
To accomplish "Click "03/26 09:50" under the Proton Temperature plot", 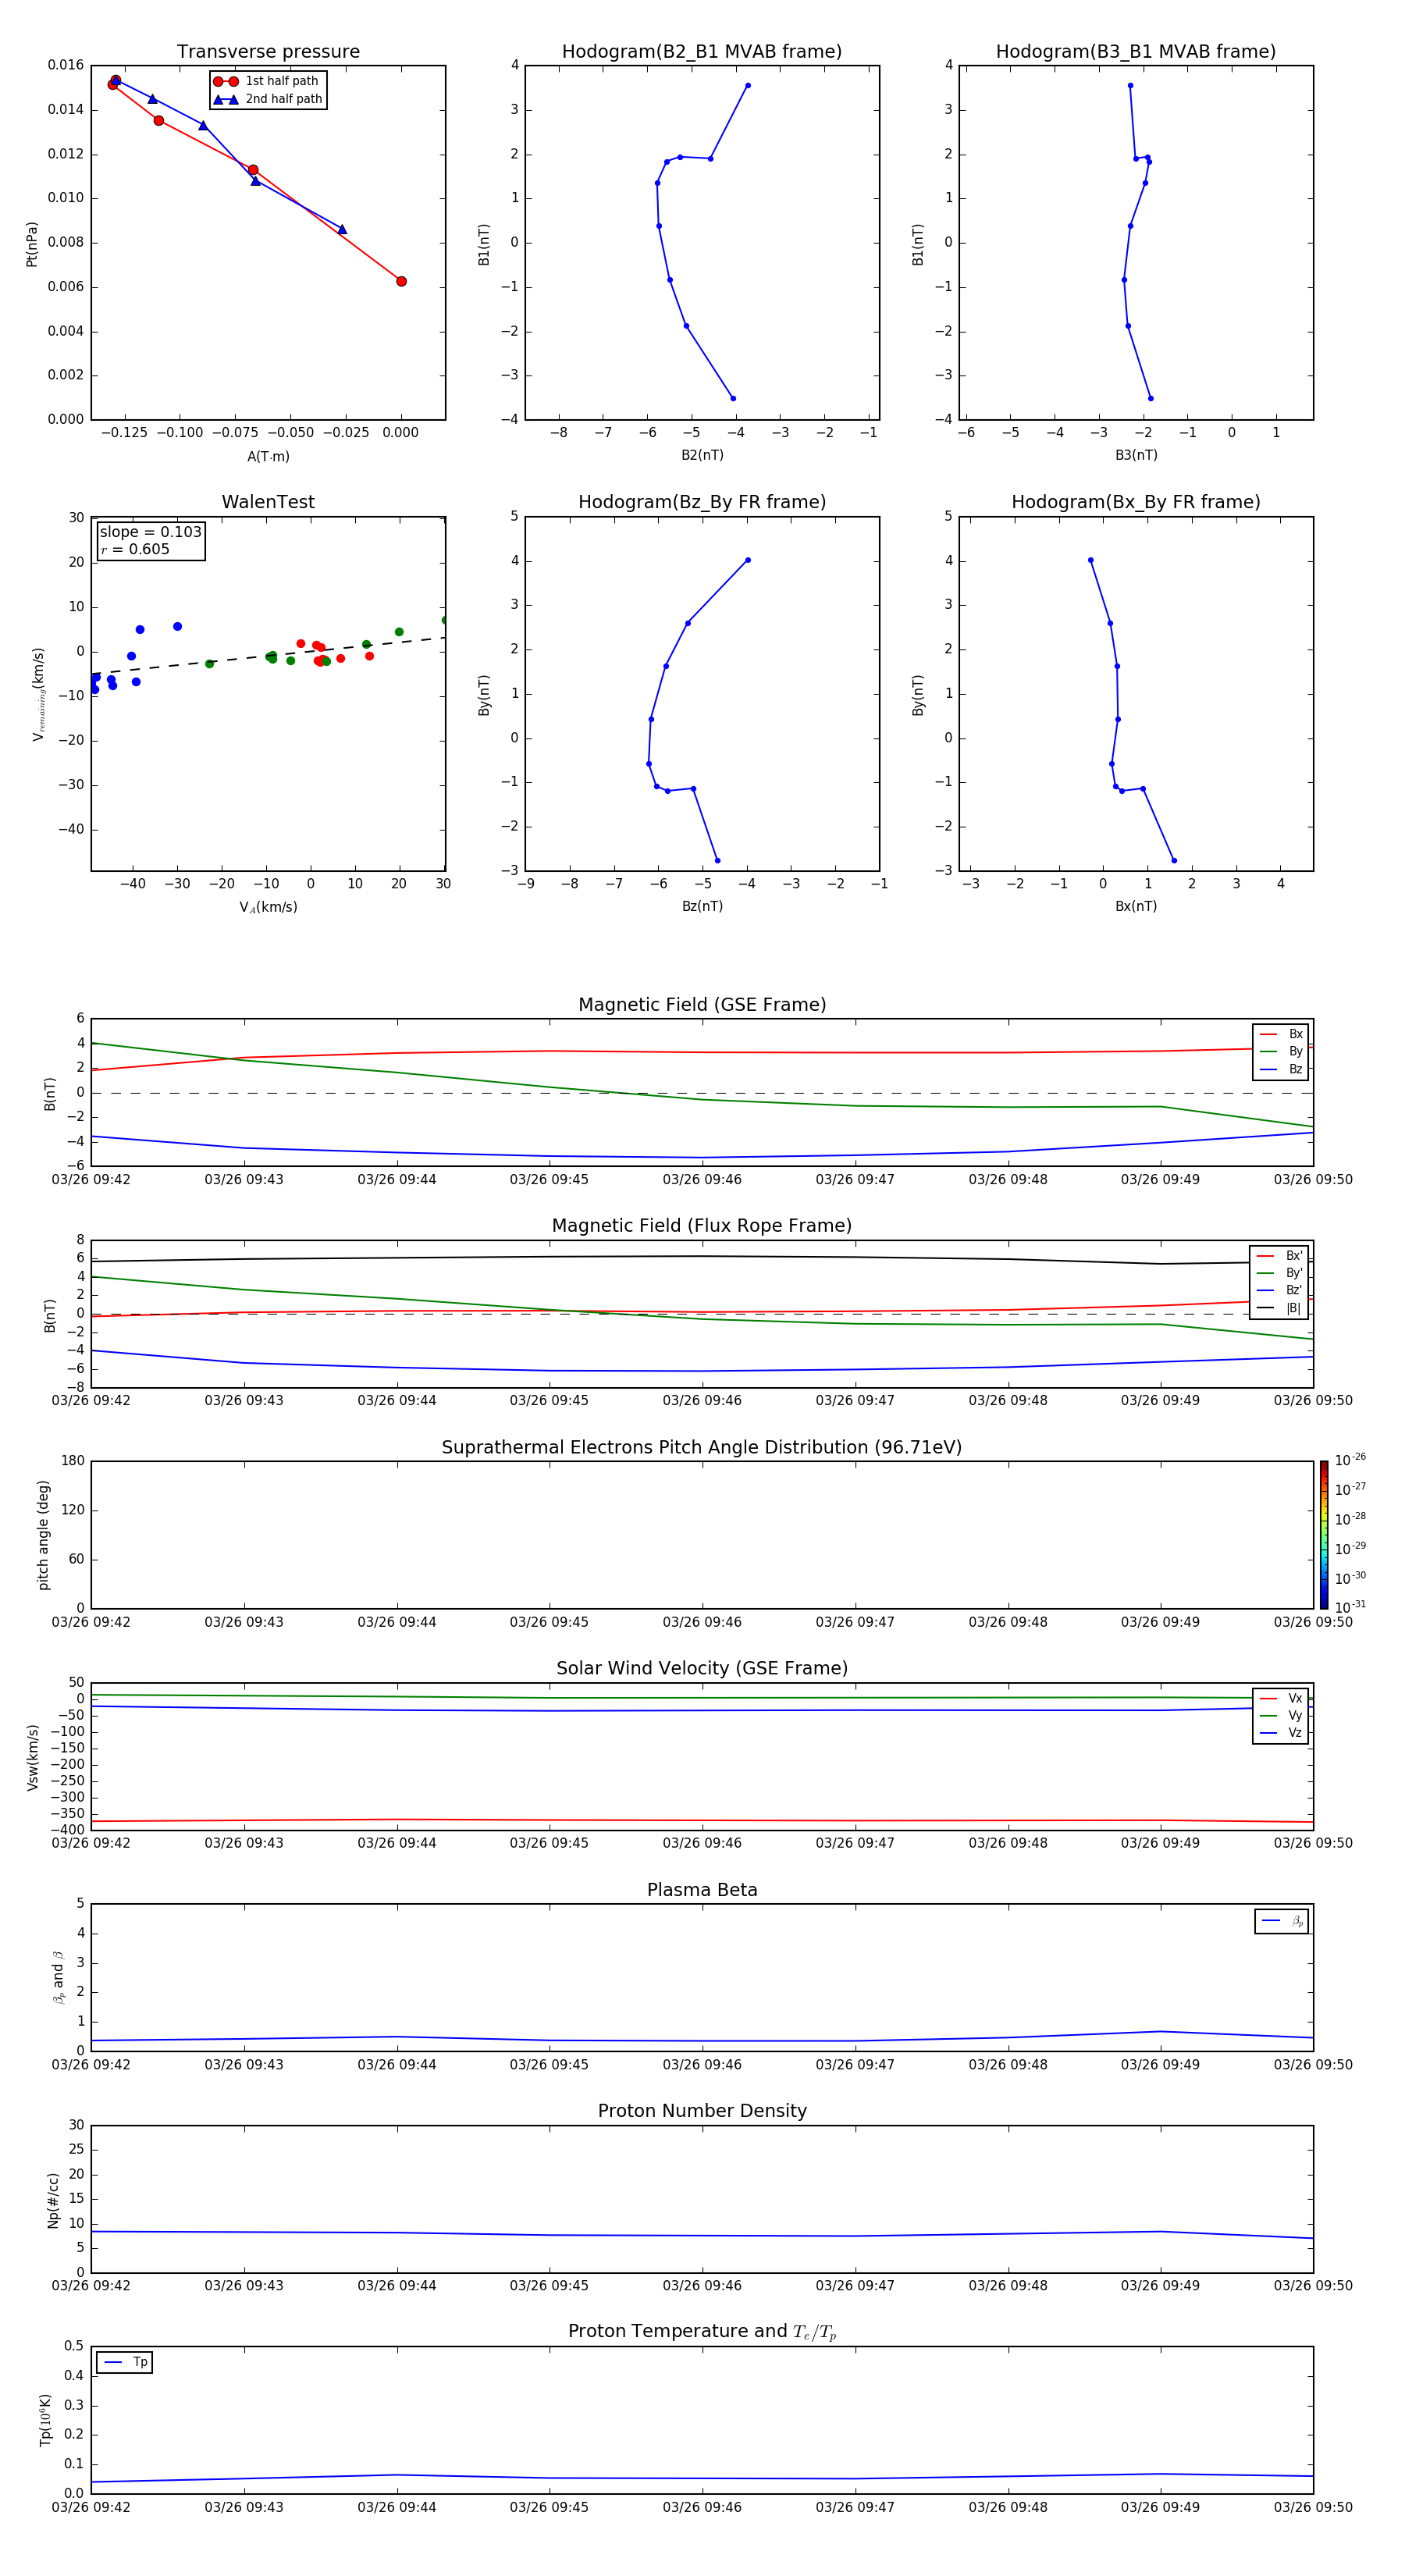I will [1313, 2507].
